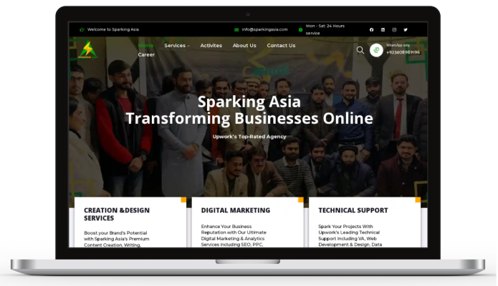This screenshot has width=498, height=286.
Task: Navigate to Contact Us page
Action: click(x=281, y=46)
